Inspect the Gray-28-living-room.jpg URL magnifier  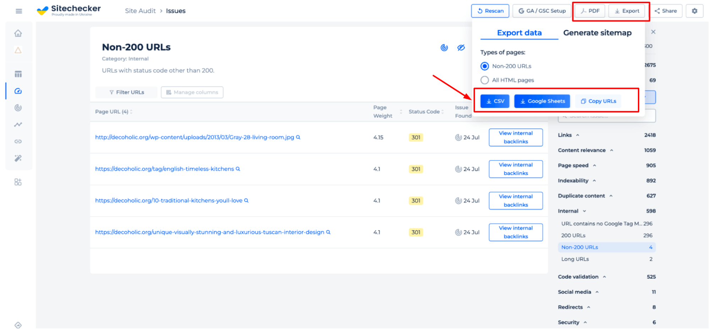pos(298,137)
